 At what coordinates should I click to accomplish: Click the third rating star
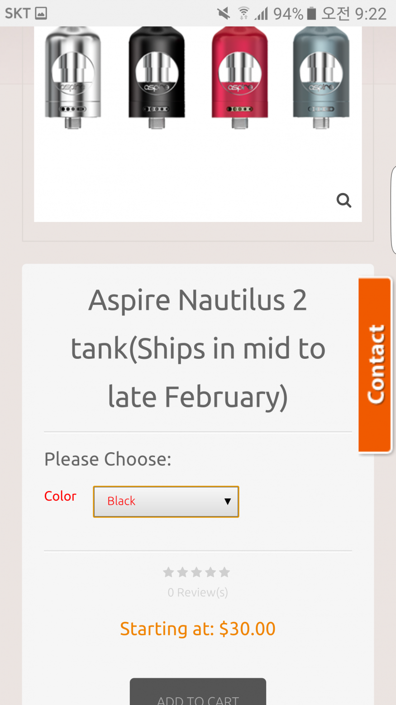pyautogui.click(x=196, y=572)
